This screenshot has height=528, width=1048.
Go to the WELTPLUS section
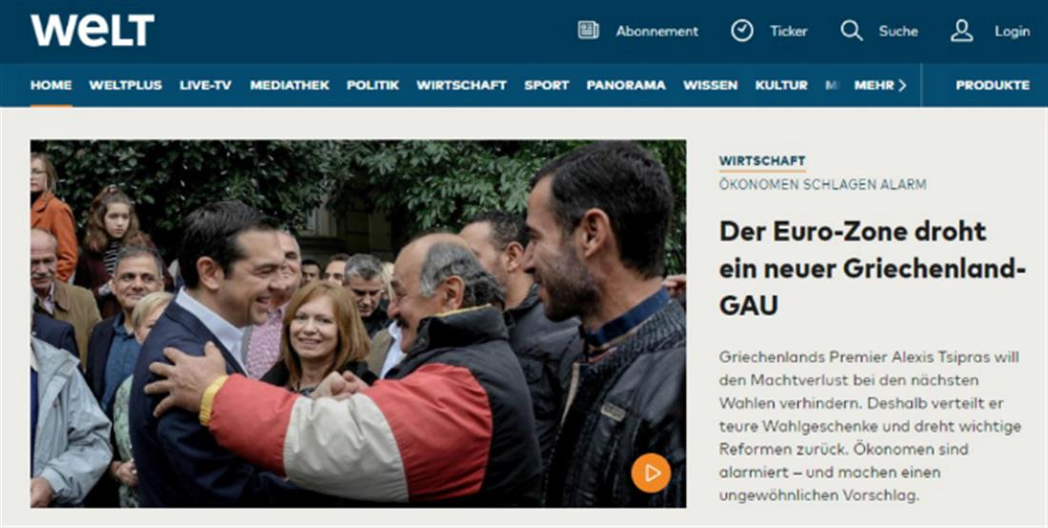[126, 86]
